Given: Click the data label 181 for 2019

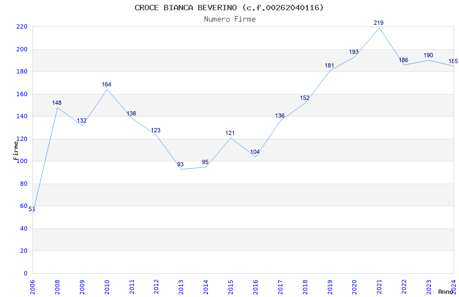Looking at the screenshot, I should coord(329,65).
